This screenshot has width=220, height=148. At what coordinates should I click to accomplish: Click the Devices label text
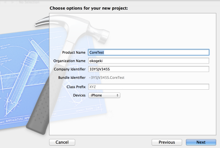[x=79, y=95]
